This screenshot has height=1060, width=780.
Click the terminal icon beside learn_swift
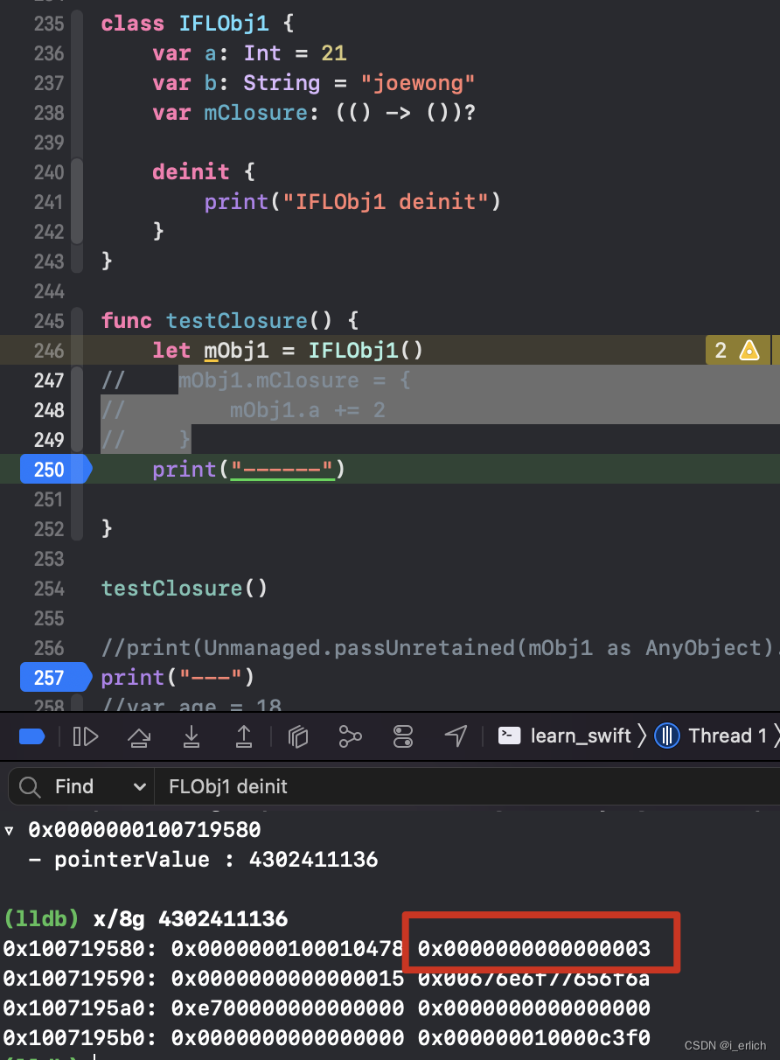pyautogui.click(x=510, y=736)
